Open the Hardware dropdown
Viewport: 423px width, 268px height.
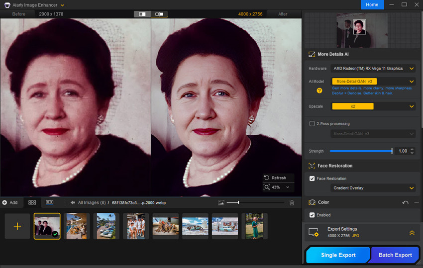click(x=373, y=69)
